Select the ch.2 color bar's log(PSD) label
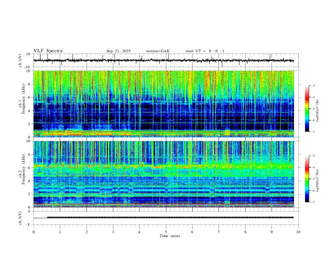This screenshot has width=336, height=260. [x=317, y=181]
